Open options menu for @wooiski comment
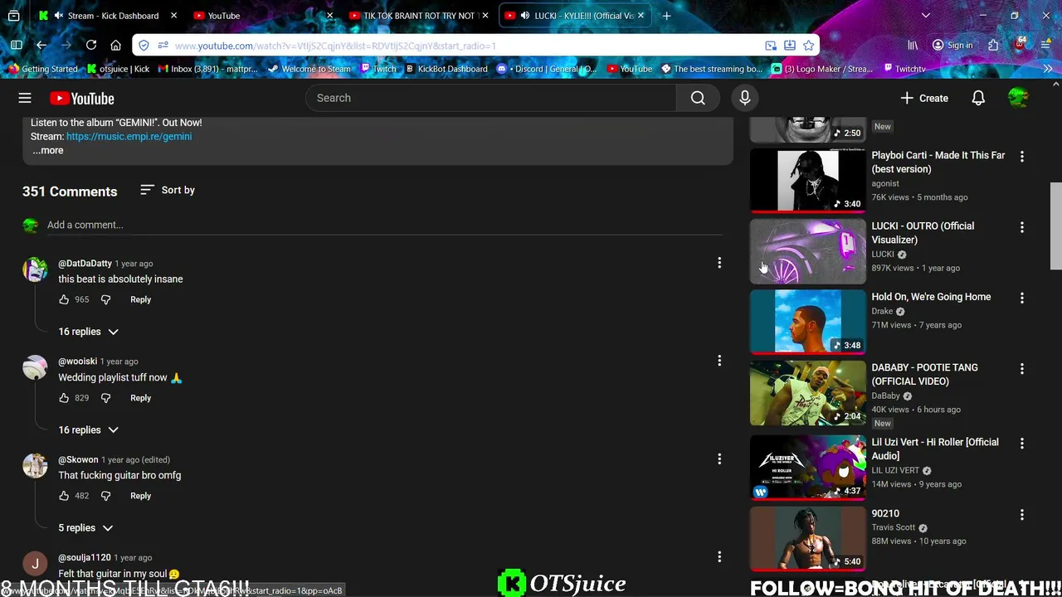 click(719, 361)
